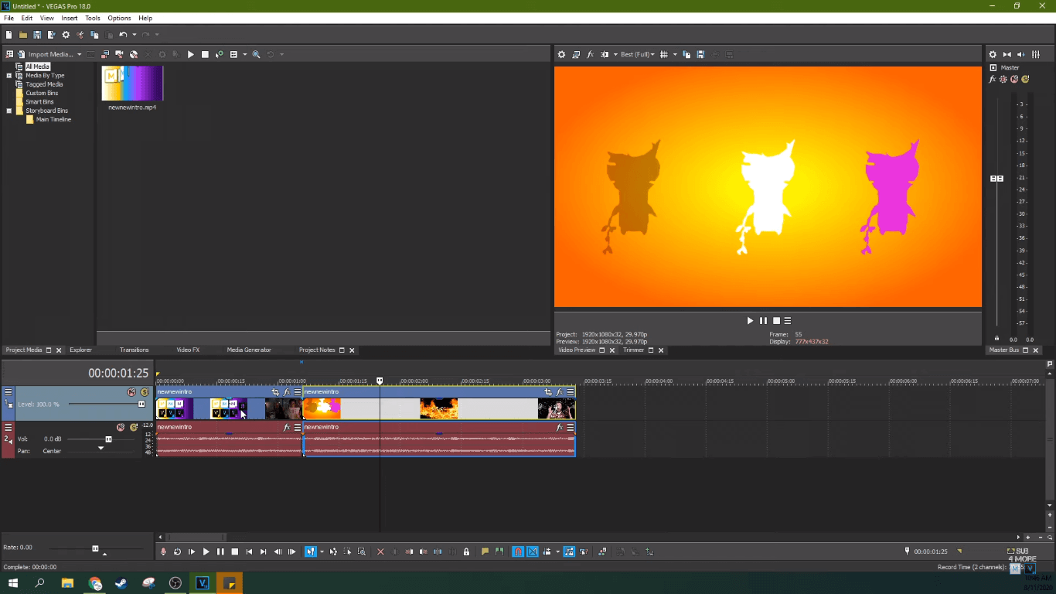Open the Tools menu
The height and width of the screenshot is (594, 1056).
tap(93, 18)
